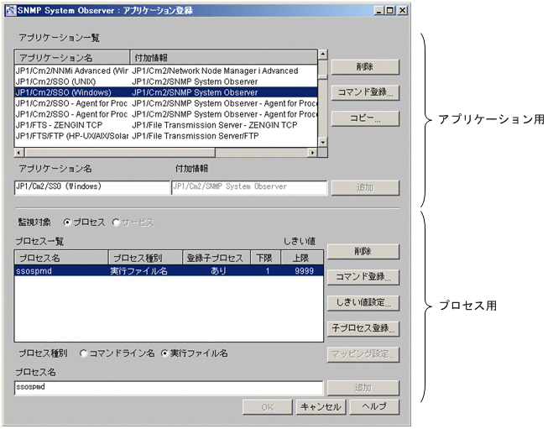Click the コピー... button
This screenshot has width=548, height=429.
(365, 118)
